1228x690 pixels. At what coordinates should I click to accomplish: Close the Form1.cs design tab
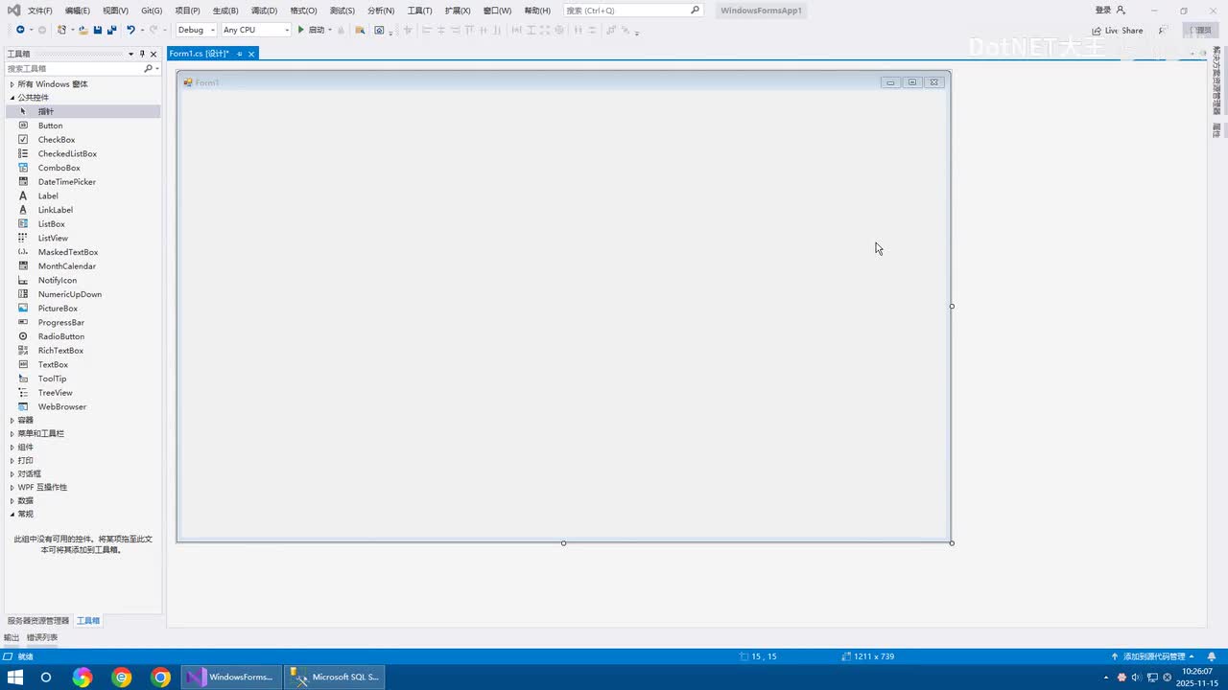click(251, 54)
